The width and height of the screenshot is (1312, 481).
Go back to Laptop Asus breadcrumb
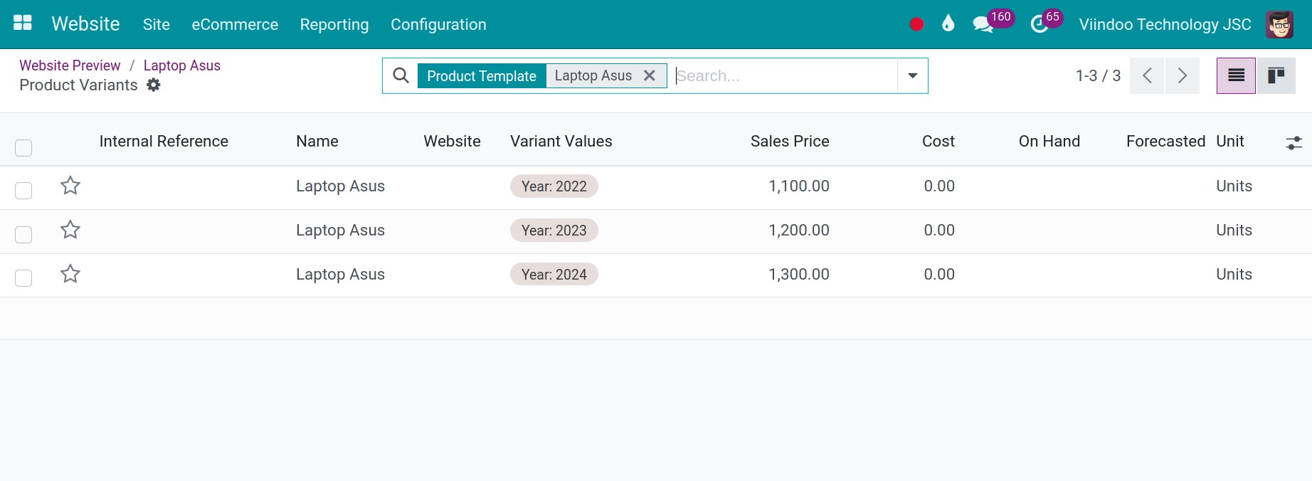(x=182, y=65)
